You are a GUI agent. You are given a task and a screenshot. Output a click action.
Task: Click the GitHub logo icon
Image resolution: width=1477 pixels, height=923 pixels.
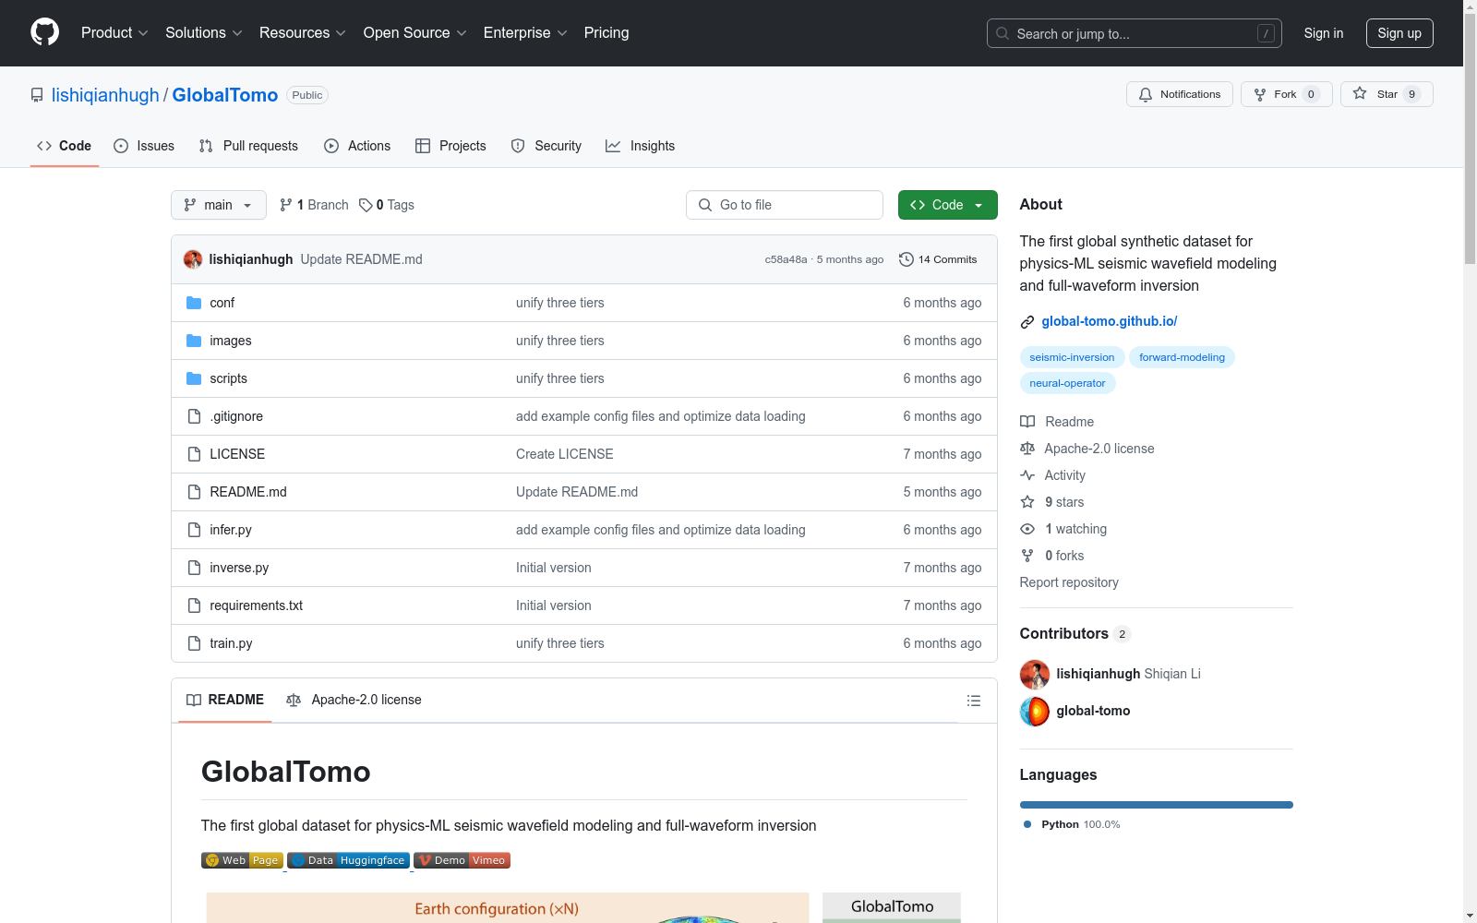click(44, 32)
